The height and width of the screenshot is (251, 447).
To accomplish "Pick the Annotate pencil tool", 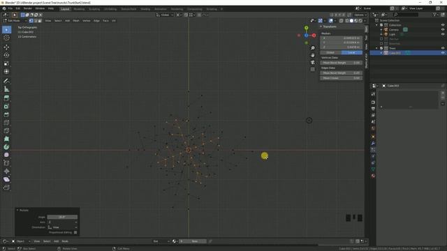I will [6, 81].
